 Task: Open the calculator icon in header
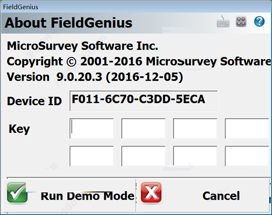tap(241, 22)
